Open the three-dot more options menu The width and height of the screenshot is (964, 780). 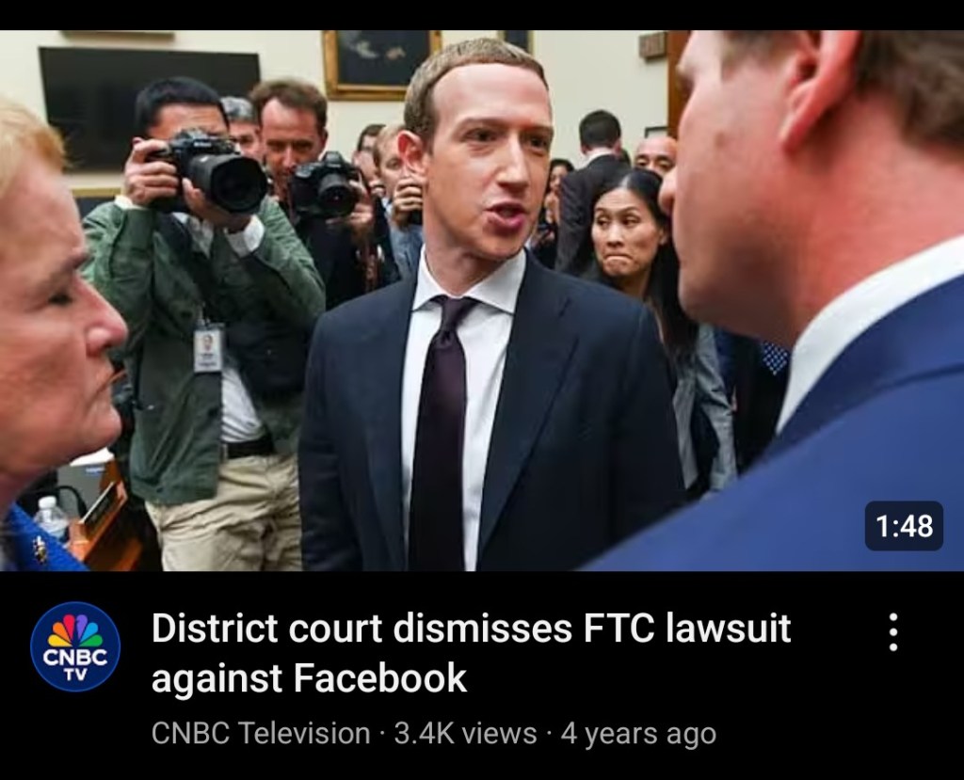pos(893,631)
